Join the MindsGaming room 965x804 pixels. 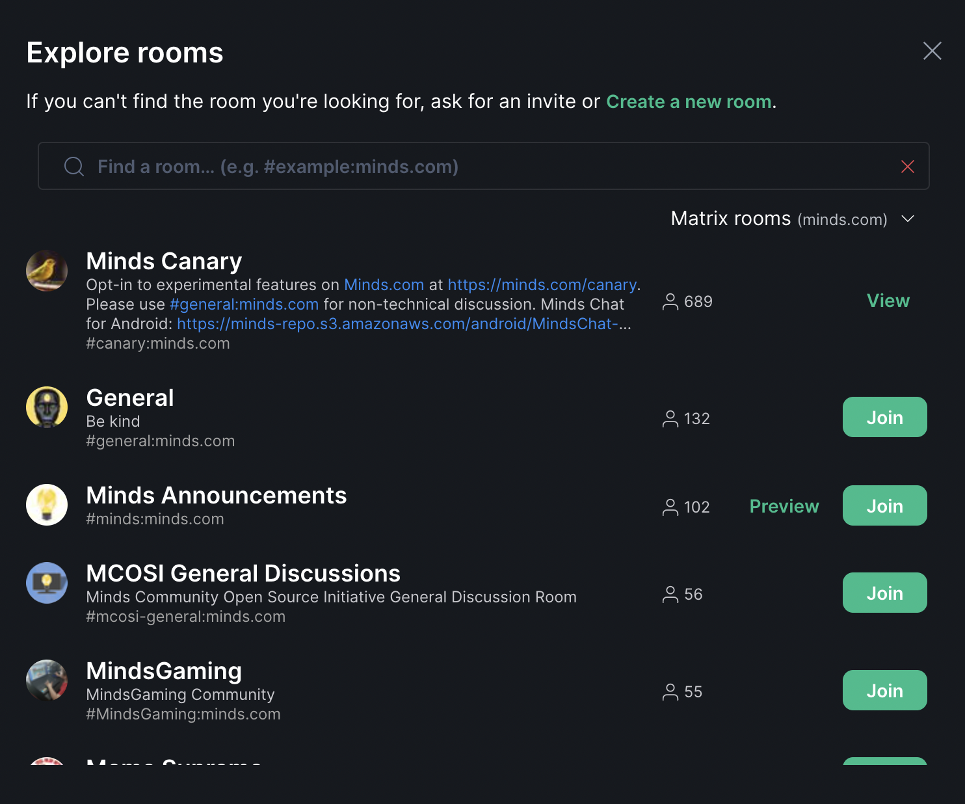click(x=884, y=690)
